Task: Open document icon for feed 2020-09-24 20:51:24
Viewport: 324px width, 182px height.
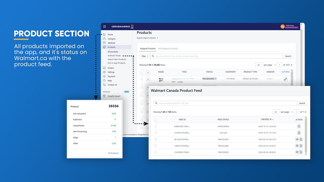Action: [x=301, y=139]
